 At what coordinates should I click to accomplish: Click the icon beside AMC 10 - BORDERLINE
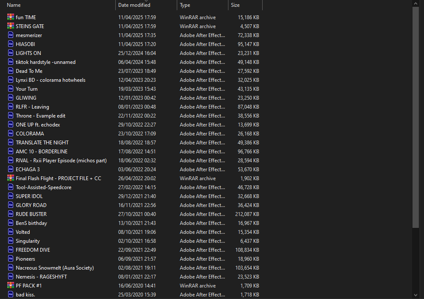[x=11, y=151]
